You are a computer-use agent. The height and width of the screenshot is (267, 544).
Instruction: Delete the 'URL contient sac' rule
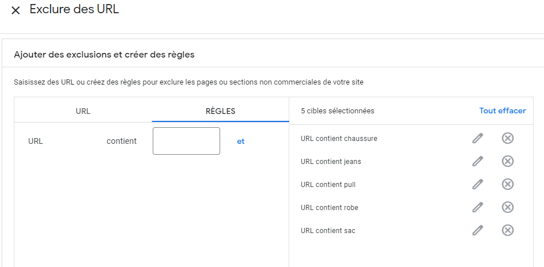(x=508, y=230)
